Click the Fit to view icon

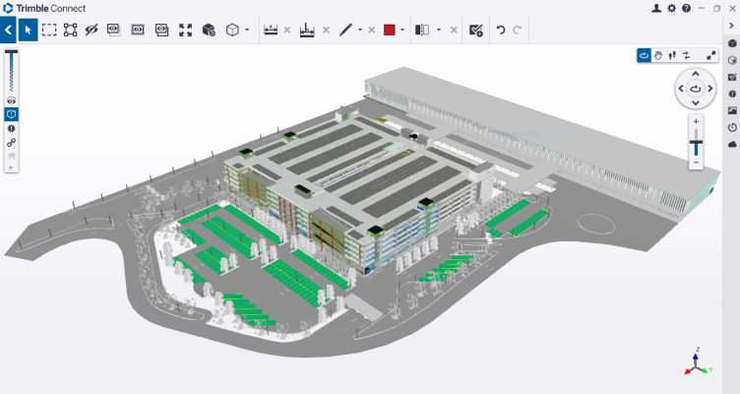point(186,31)
